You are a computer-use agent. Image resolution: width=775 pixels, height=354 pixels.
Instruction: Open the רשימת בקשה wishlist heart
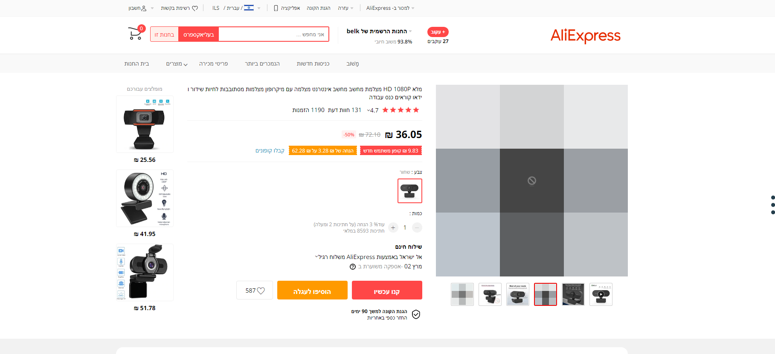pos(195,8)
